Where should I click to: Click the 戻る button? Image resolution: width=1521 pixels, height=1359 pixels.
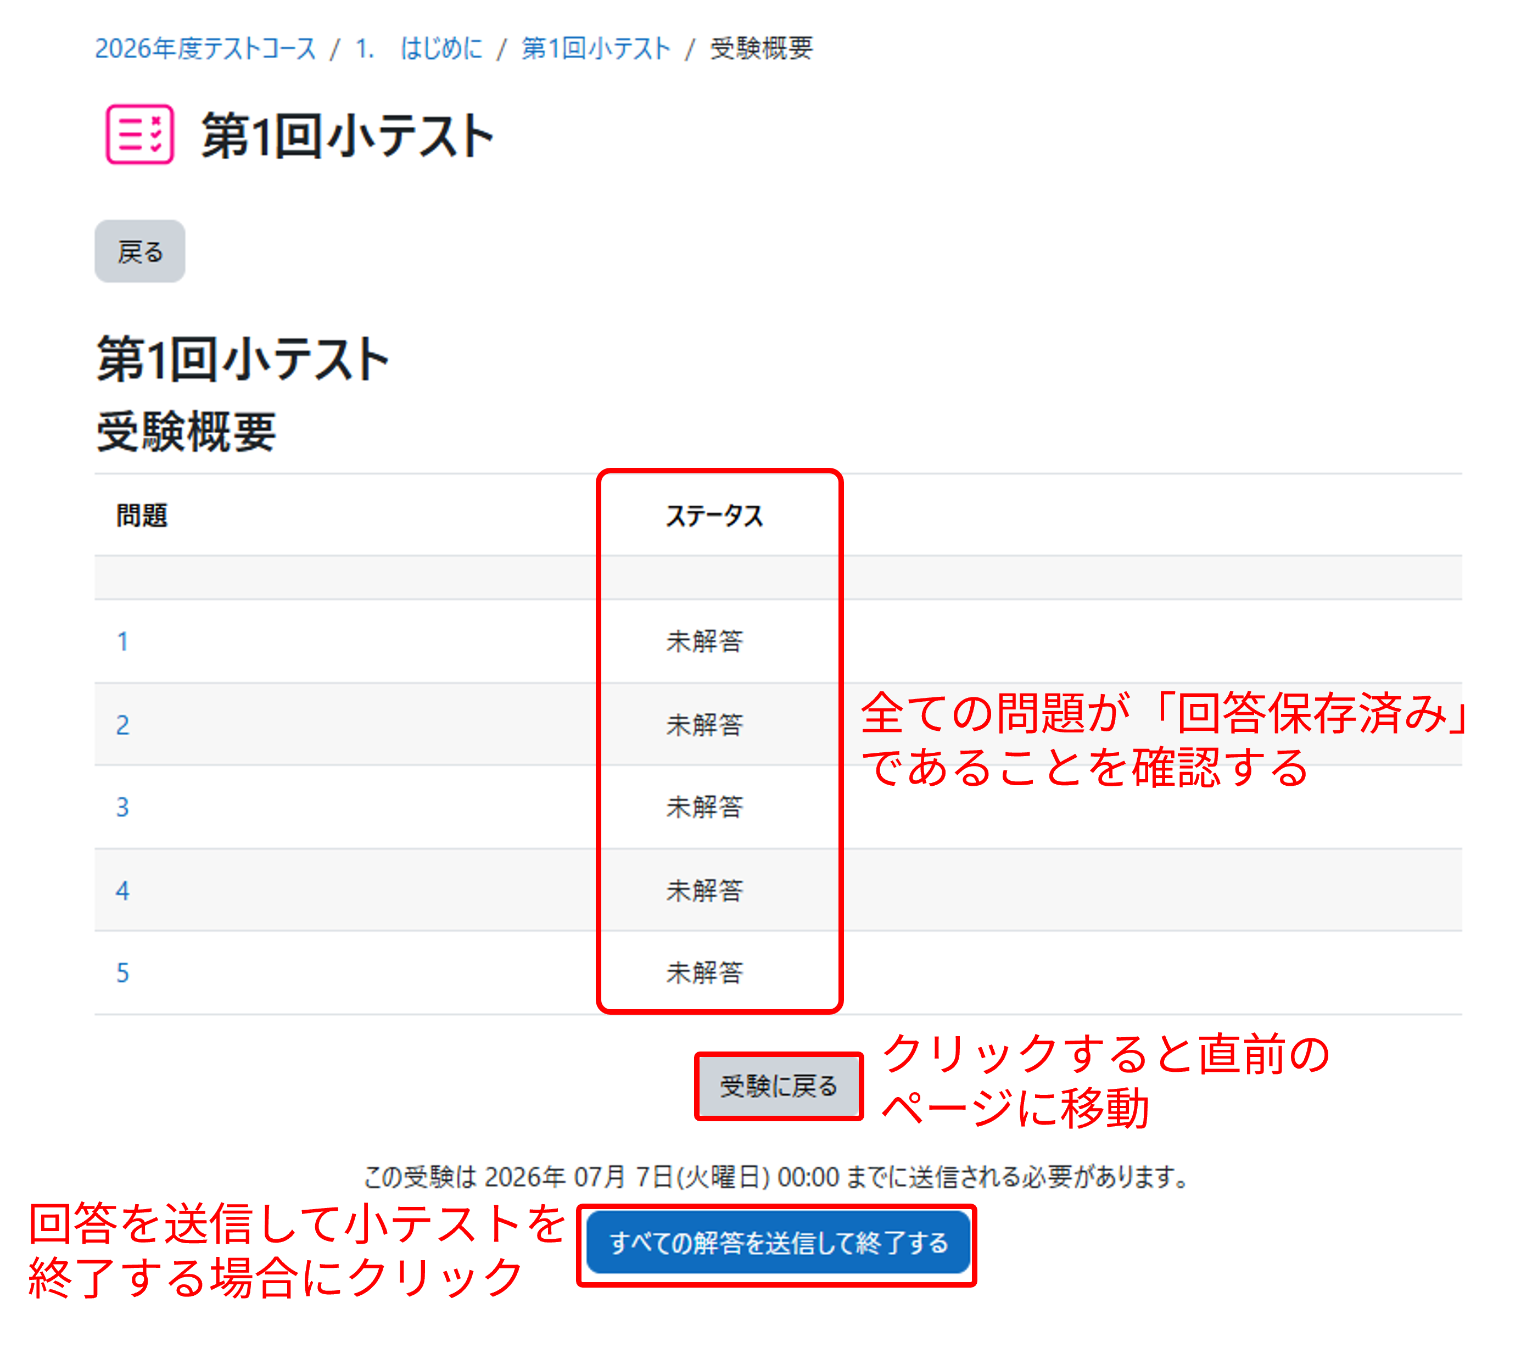(139, 251)
